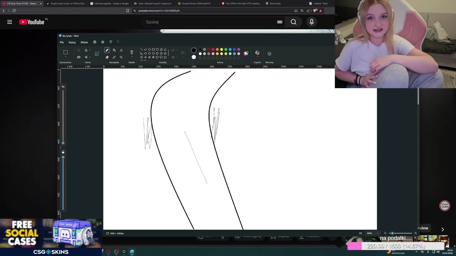Screen dimensions: 456x256
Task: Open the Brushes tool
Action: click(131, 52)
